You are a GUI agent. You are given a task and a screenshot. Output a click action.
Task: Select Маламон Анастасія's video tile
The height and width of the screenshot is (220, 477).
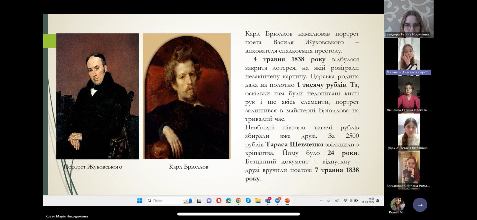[x=409, y=57]
